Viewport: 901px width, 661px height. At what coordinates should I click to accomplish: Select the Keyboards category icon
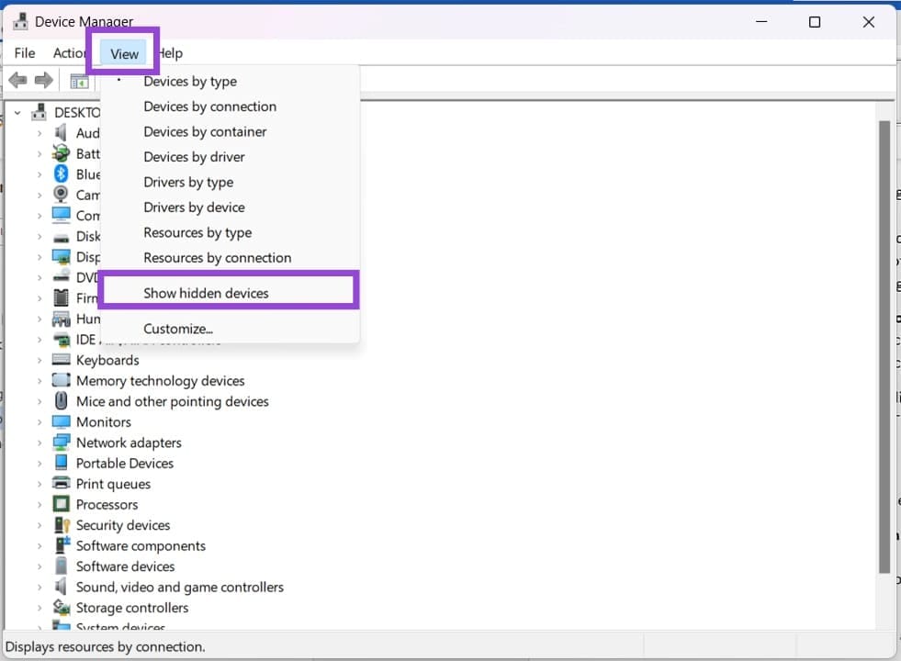[62, 360]
